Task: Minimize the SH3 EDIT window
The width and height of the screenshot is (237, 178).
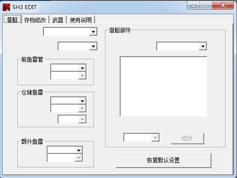Action: coord(194,6)
